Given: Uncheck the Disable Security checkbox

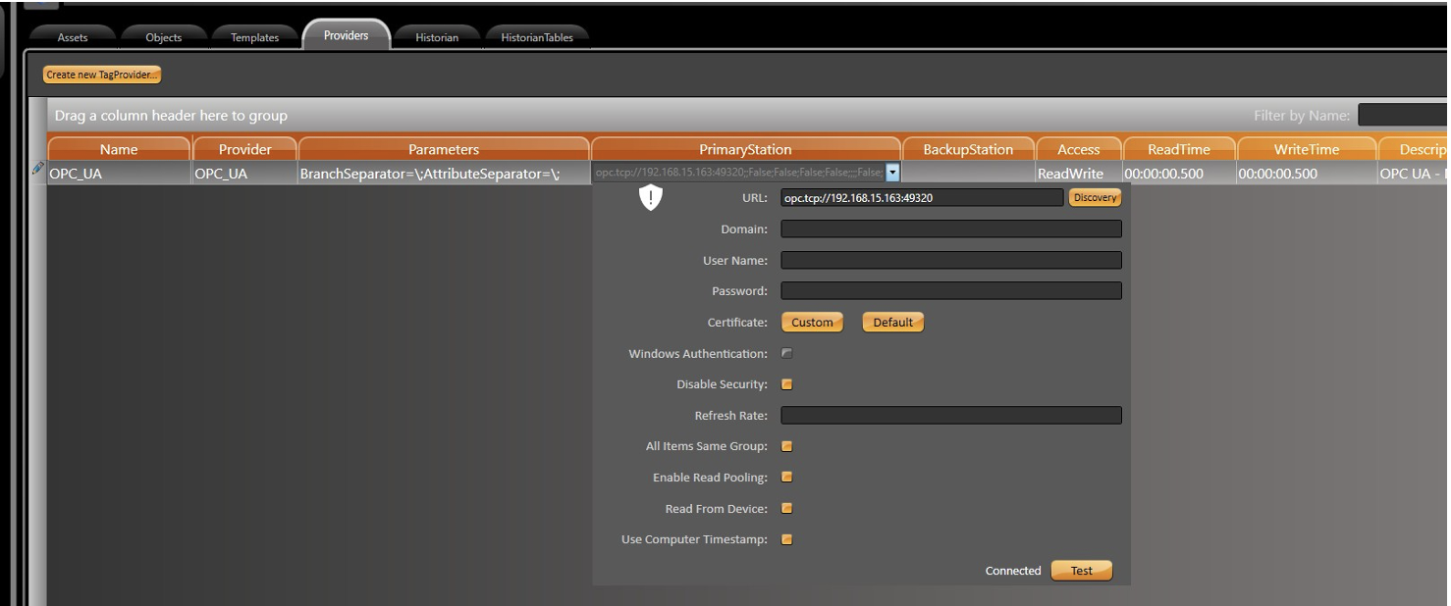Looking at the screenshot, I should (786, 384).
